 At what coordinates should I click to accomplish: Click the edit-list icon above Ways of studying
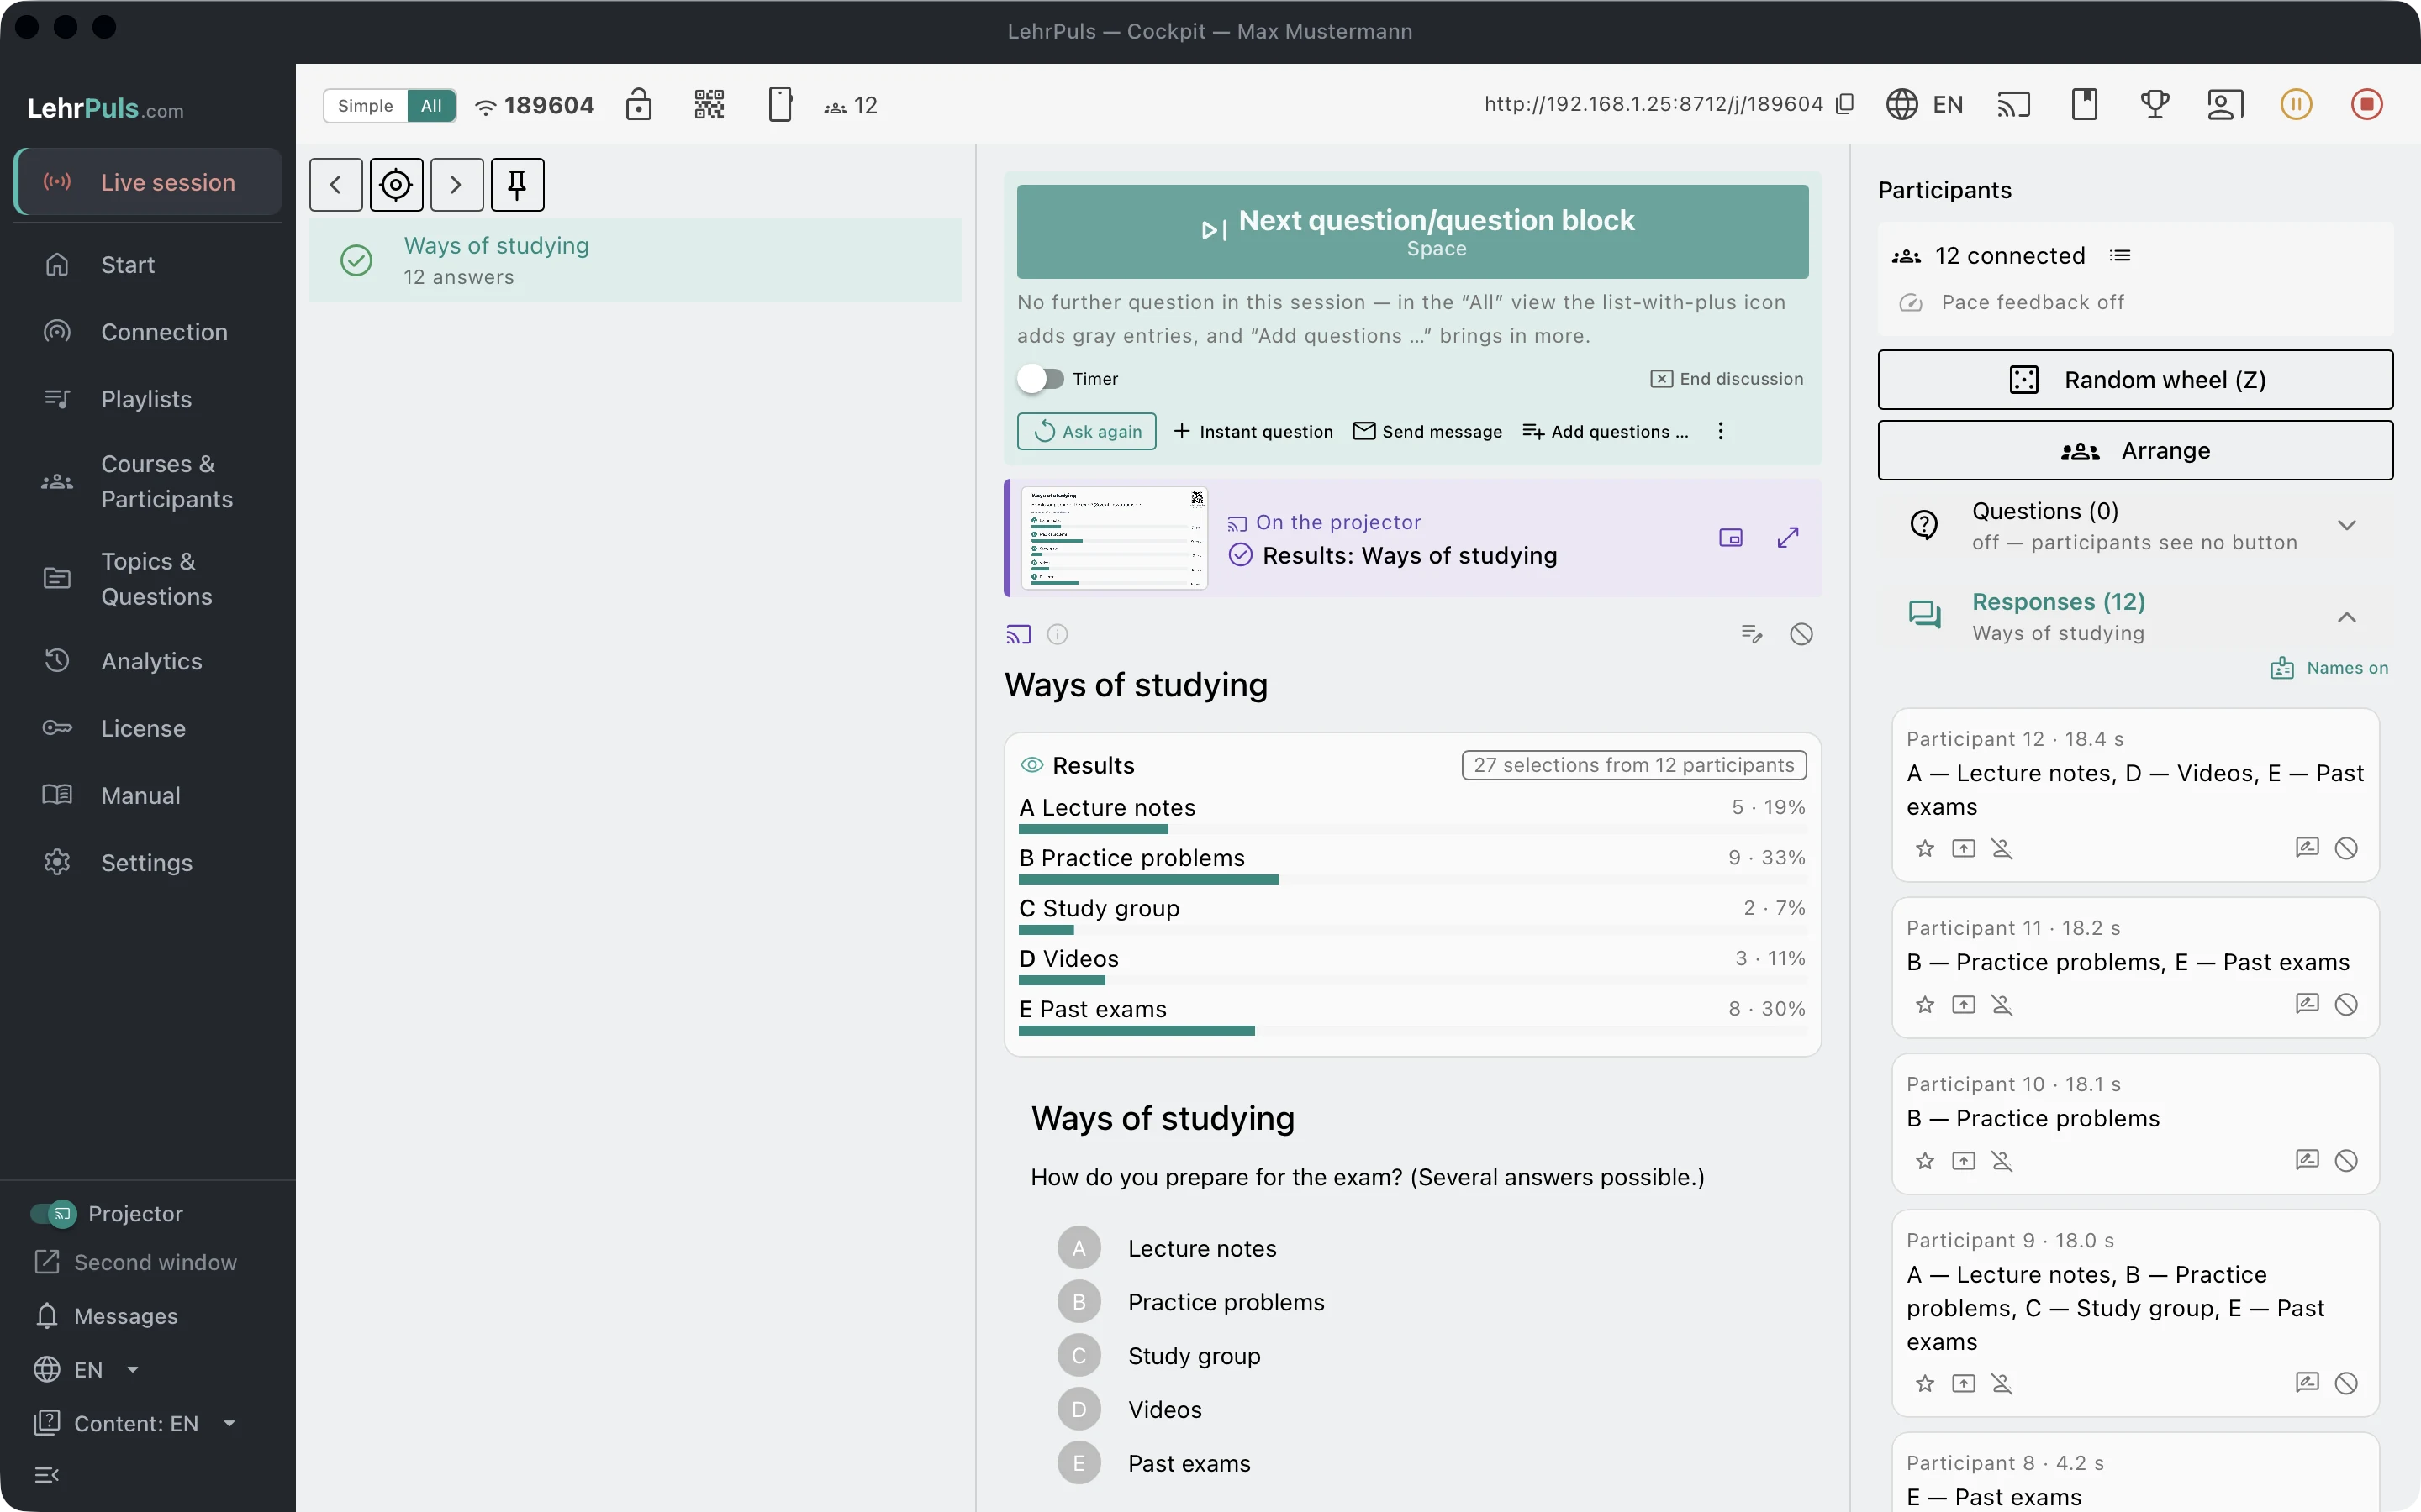[1752, 633]
